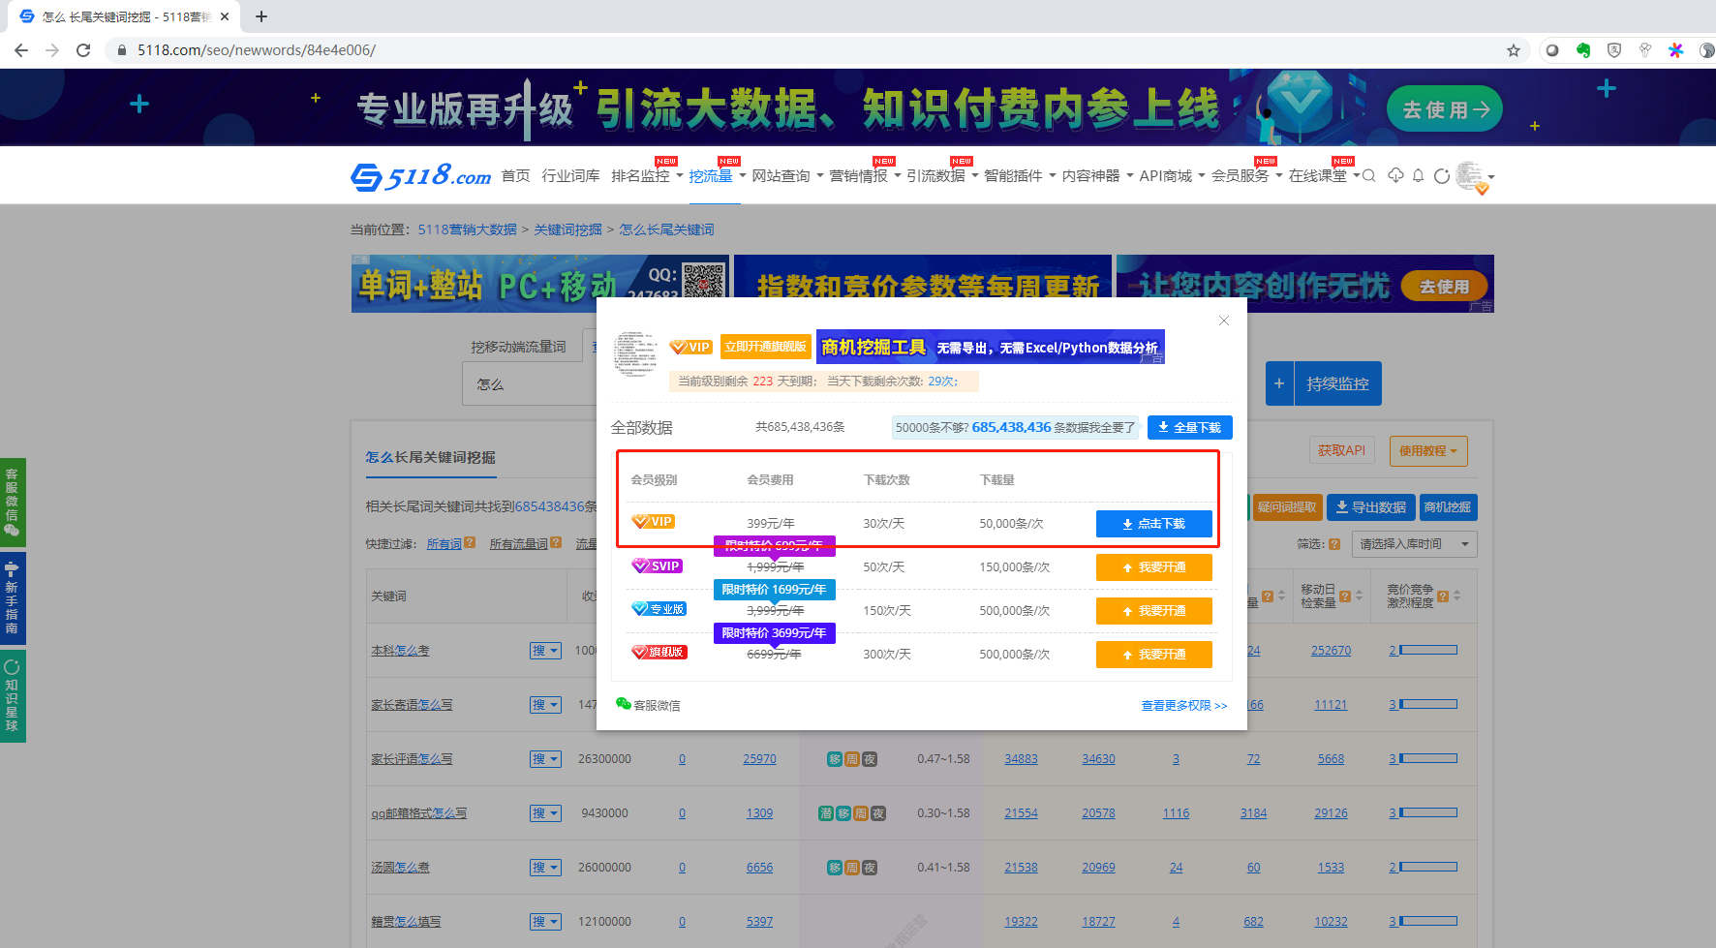Viewport: 1716px width, 948px height.
Task: Close the membership download popup
Action: click(1224, 321)
